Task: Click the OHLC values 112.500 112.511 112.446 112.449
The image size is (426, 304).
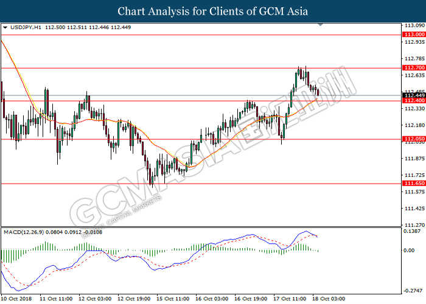Action: point(88,27)
